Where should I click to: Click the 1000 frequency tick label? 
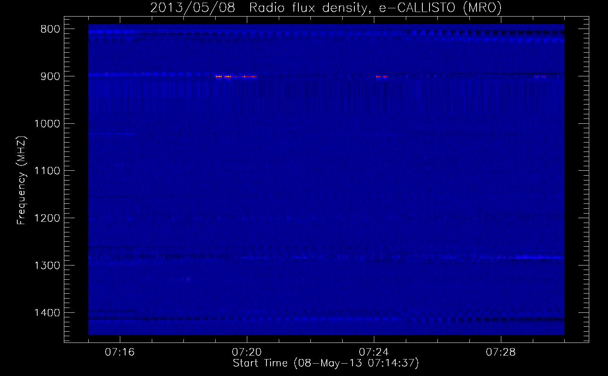coord(47,124)
